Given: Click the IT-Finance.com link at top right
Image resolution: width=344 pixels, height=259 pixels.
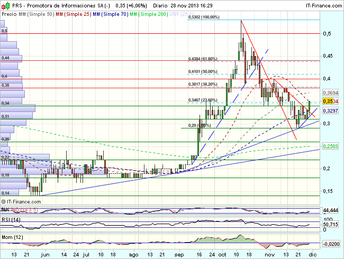Looking at the screenshot, I should [324, 6].
